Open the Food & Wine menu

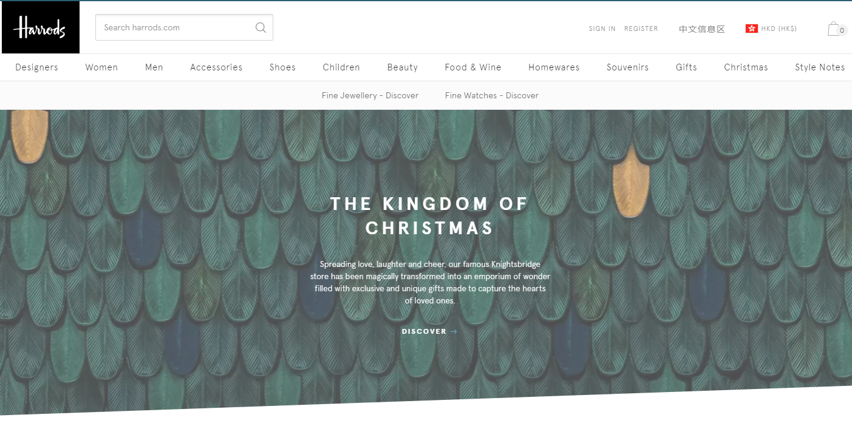(x=473, y=67)
